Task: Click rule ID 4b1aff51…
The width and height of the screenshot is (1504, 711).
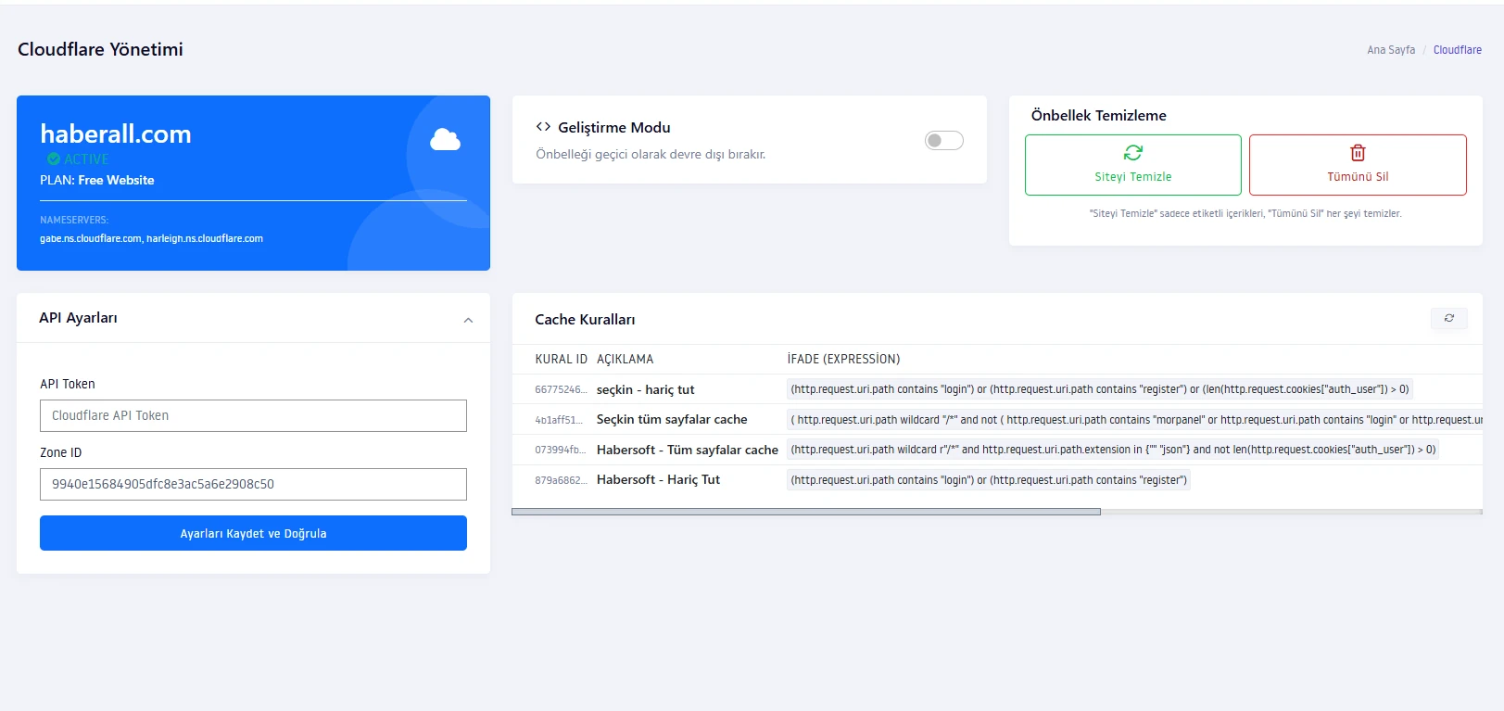Action: click(559, 420)
